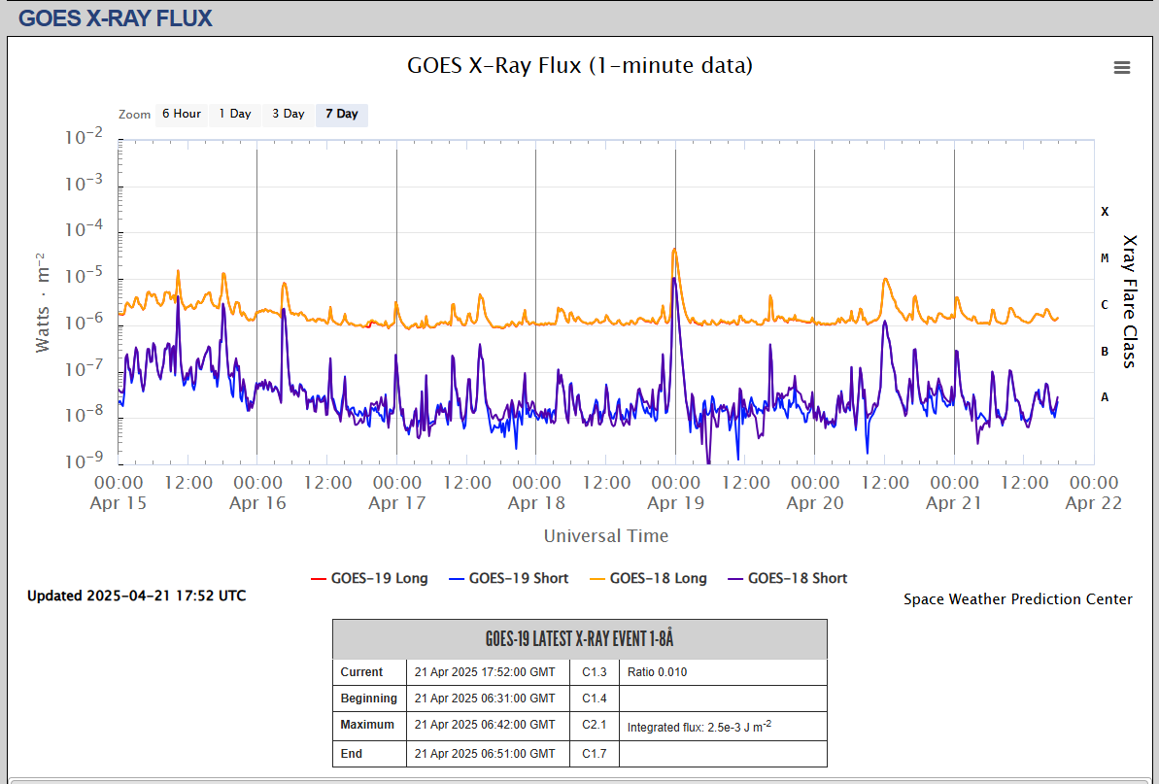Click the Space Weather Prediction Center credit
The height and width of the screenshot is (784, 1159).
[x=1017, y=599]
